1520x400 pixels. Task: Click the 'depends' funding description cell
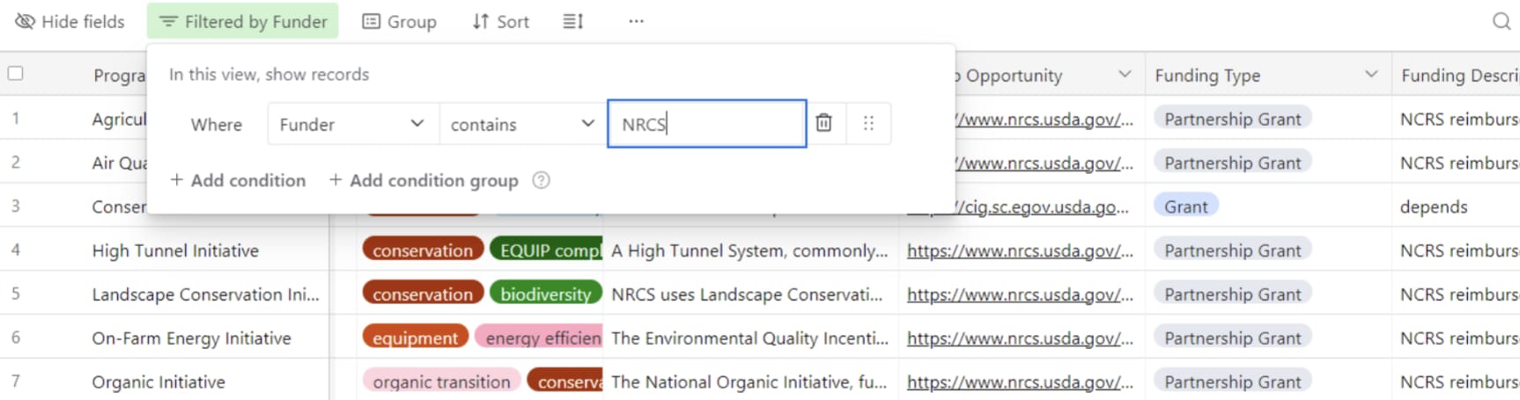tap(1455, 207)
